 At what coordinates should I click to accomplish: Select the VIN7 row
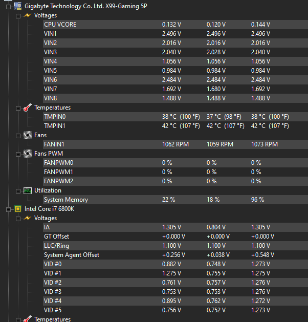click(x=175, y=89)
